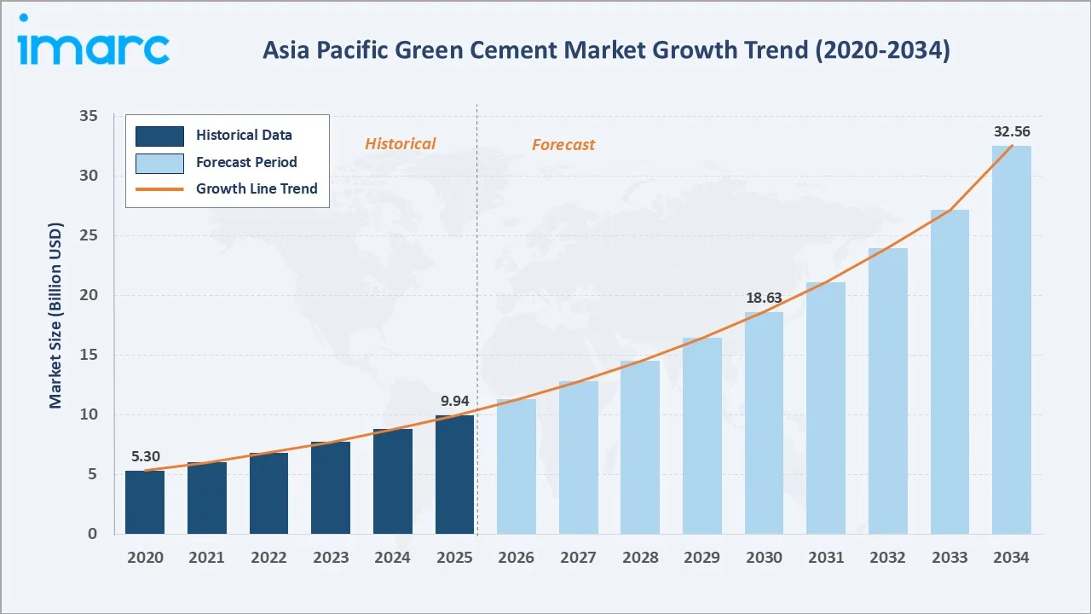The image size is (1091, 614).
Task: Click the 2034 x-axis year label
Action: 1012,558
